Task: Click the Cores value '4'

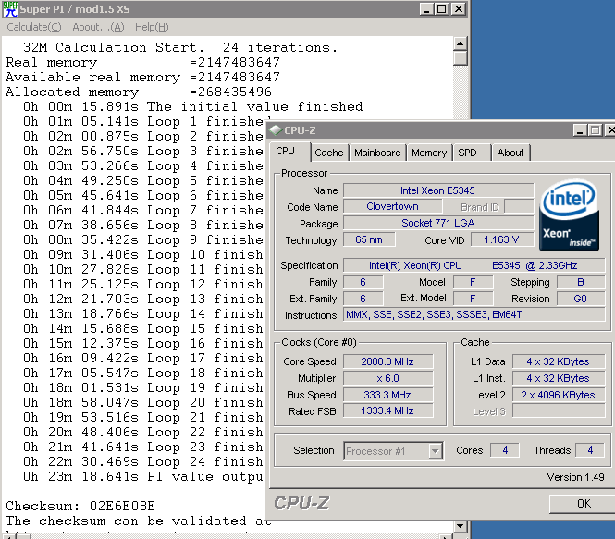Action: coord(505,450)
